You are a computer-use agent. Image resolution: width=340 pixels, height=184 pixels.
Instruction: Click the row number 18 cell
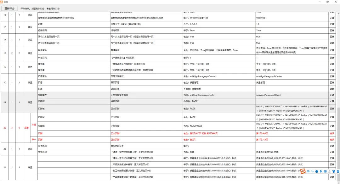pyautogui.click(x=5, y=53)
